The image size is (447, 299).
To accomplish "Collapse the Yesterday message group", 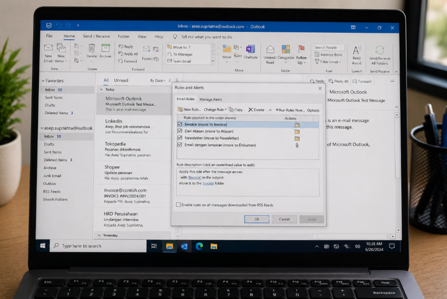I will pos(99,235).
